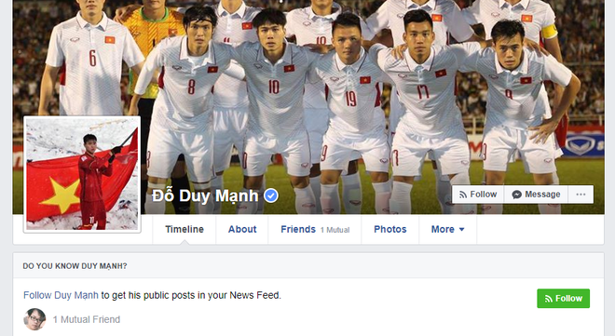Open the three-dots options menu

581,195
